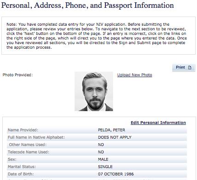This screenshot has width=197, height=180.
Task: Select the NO value for Other Names Used
Action: (101, 145)
